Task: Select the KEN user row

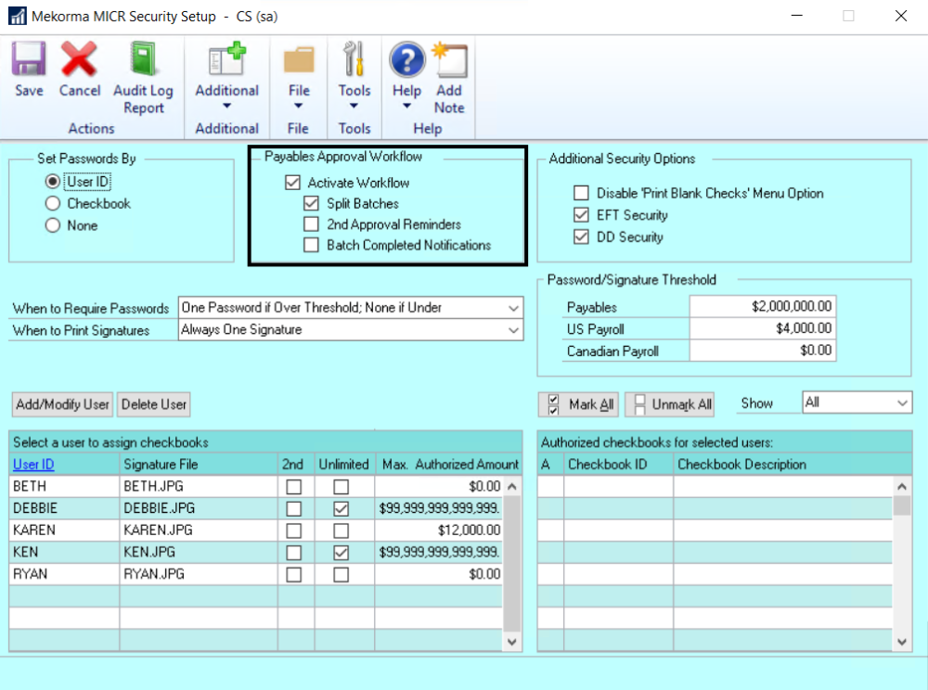Action: click(256, 552)
